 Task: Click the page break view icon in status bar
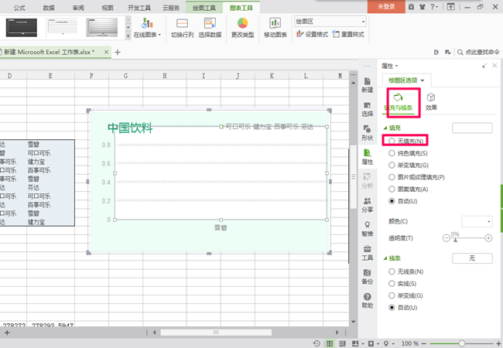click(x=342, y=343)
